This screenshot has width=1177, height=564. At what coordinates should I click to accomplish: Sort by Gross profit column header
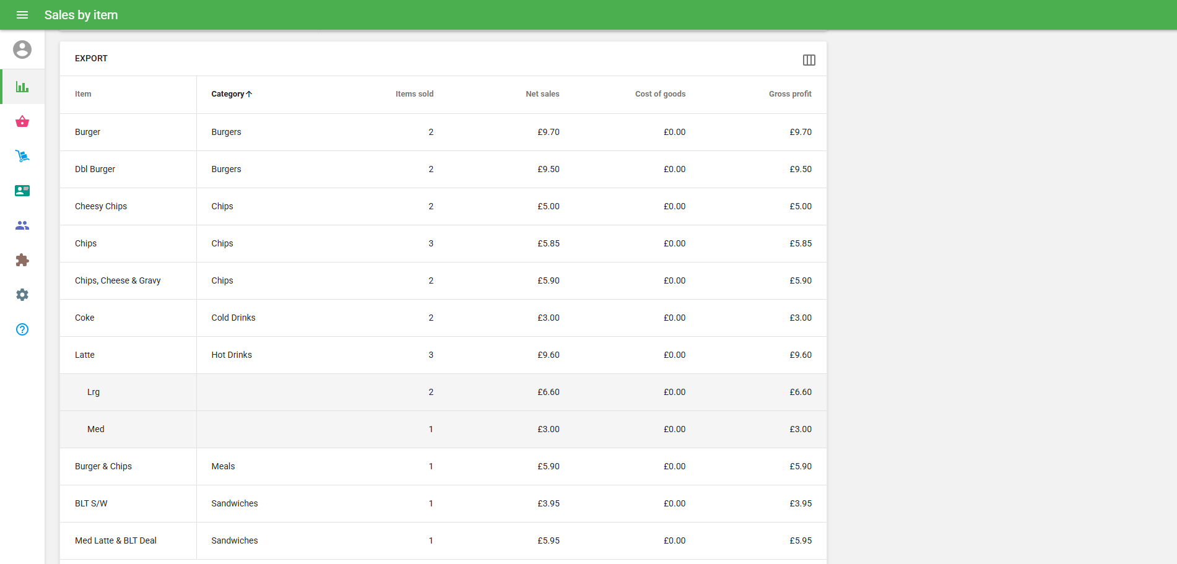789,94
